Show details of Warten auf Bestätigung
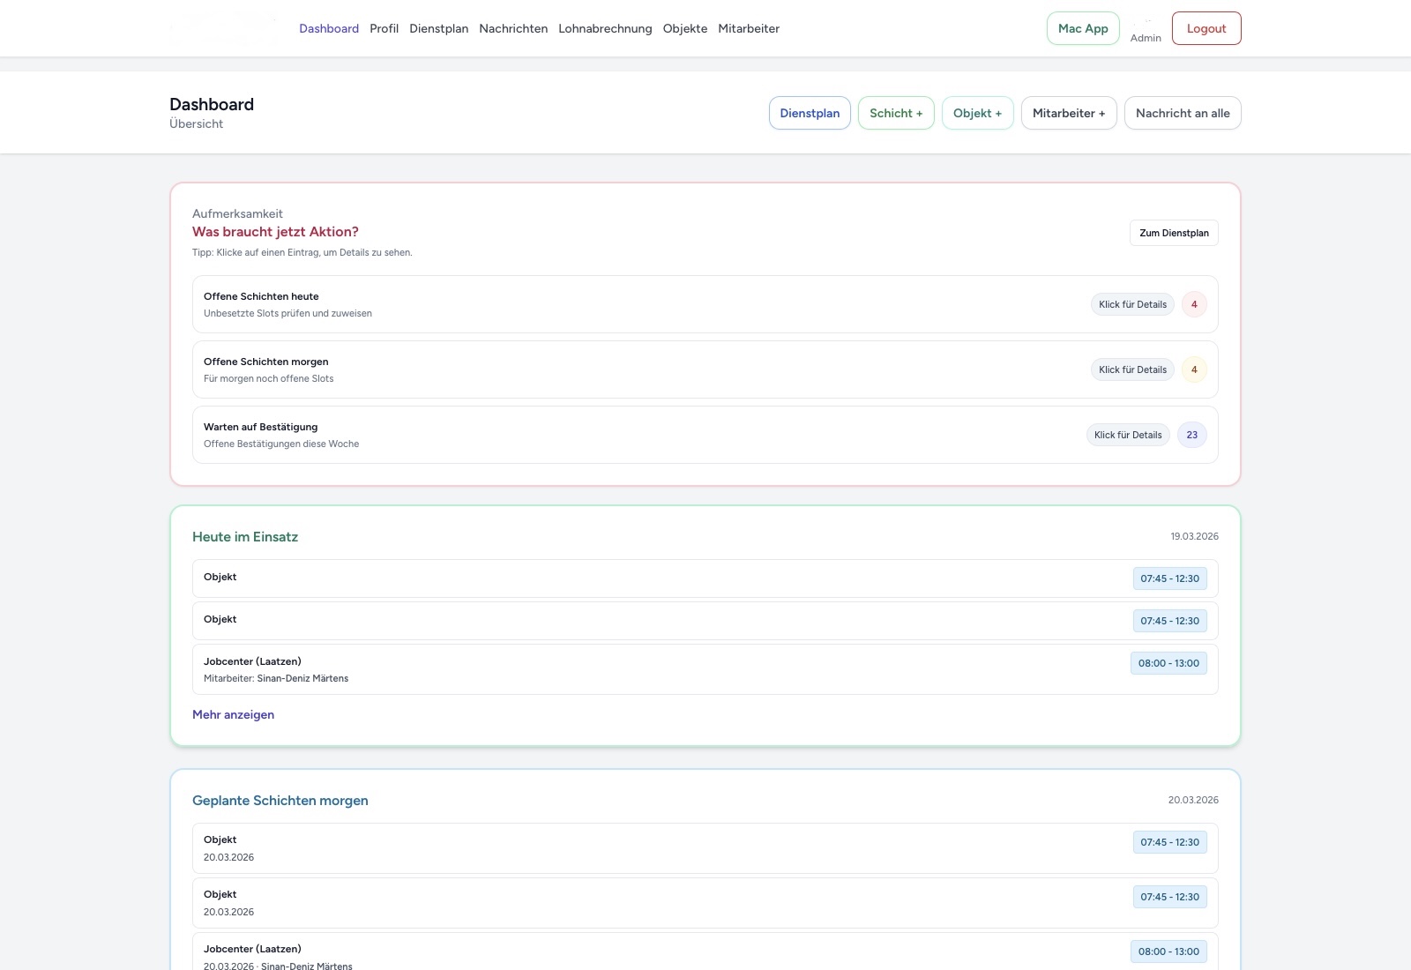 [1128, 435]
